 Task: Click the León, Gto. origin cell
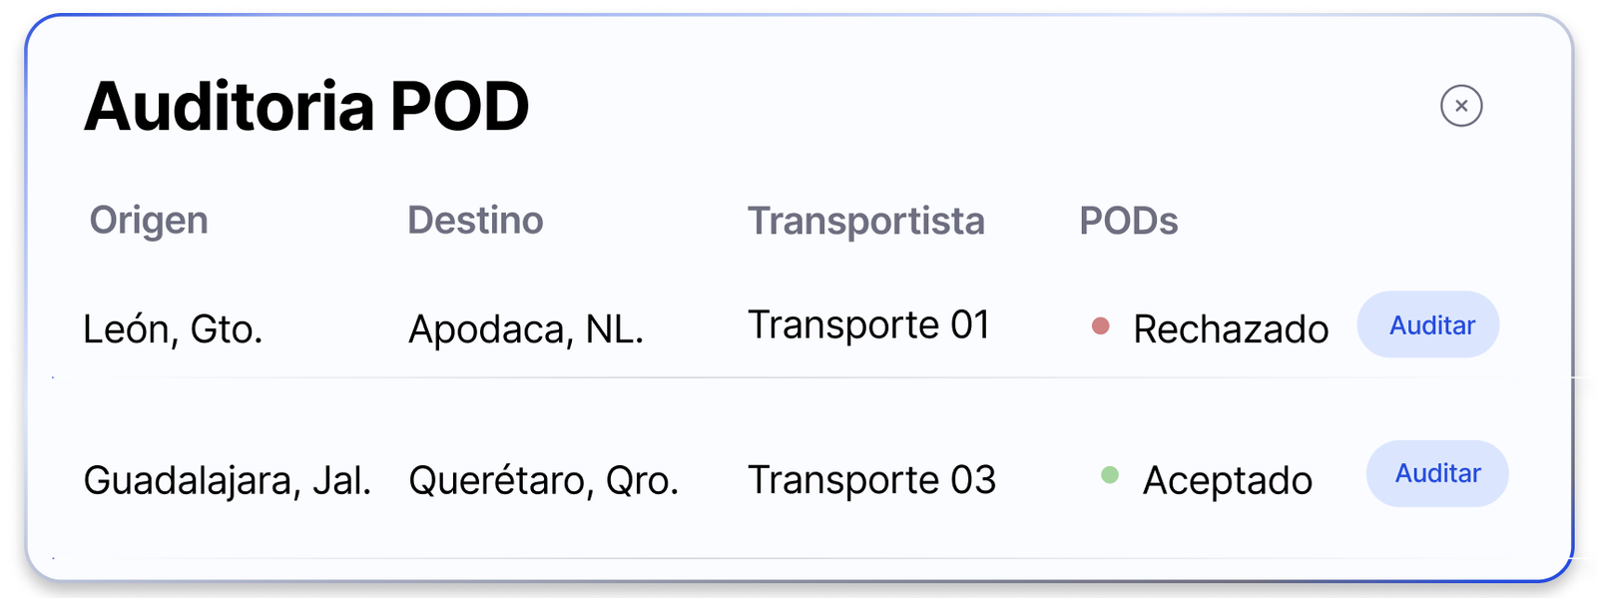point(173,329)
